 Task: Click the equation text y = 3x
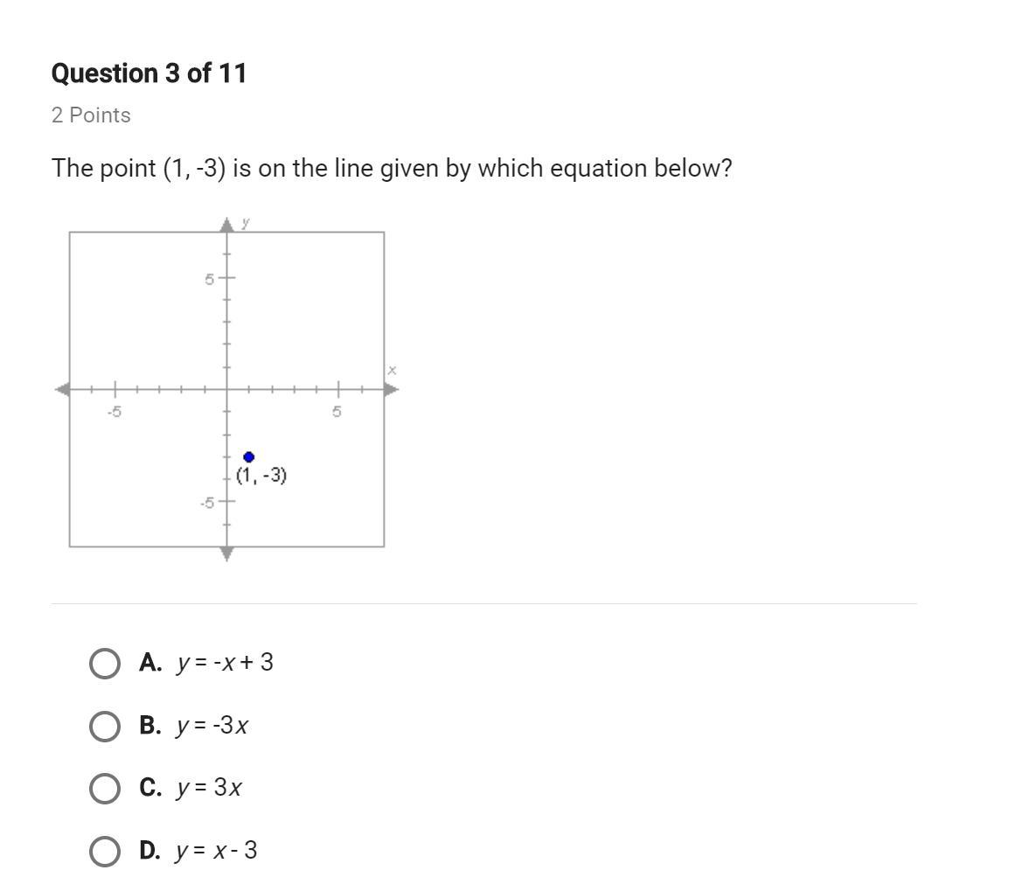click(209, 788)
